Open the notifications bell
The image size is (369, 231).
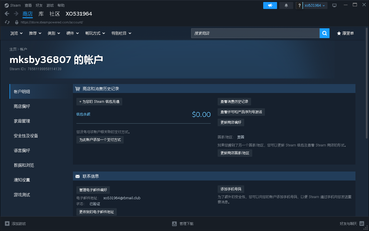tap(286, 5)
